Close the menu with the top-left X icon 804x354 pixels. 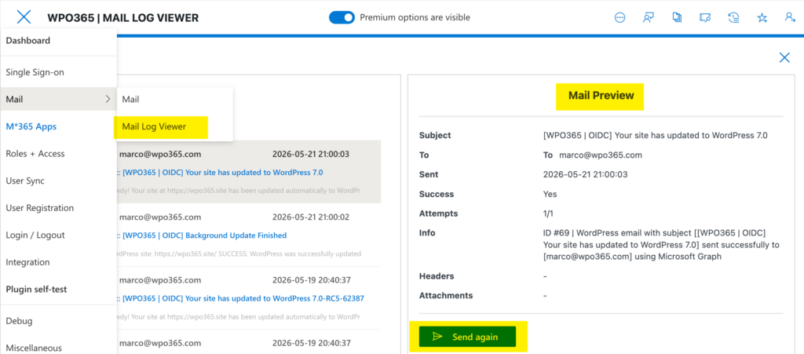[24, 17]
